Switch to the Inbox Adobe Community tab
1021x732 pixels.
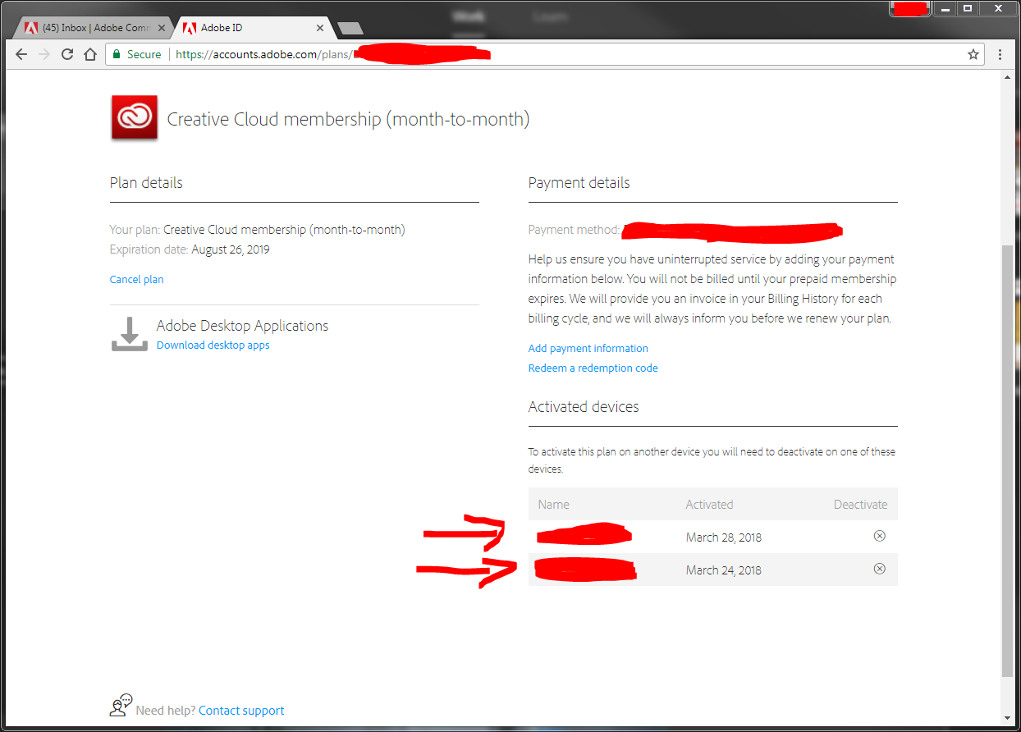[x=92, y=27]
